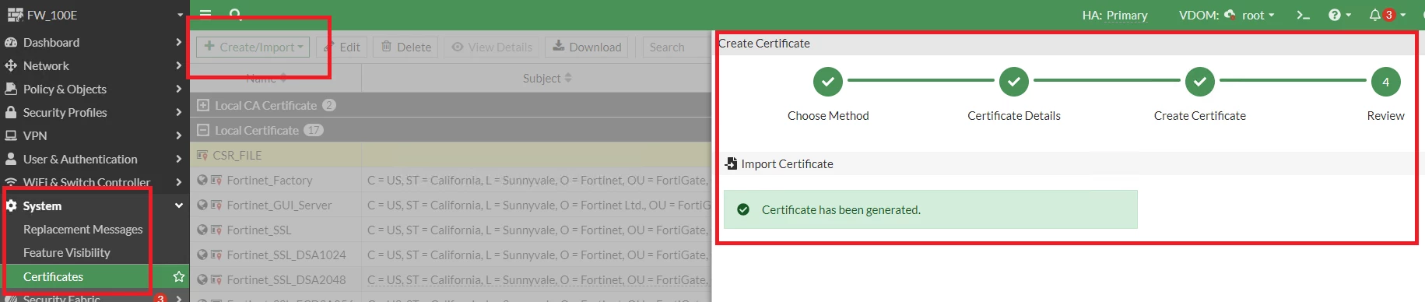Screen dimensions: 1425x302
Task: Click the Policy & Objects icon
Action: [11, 89]
